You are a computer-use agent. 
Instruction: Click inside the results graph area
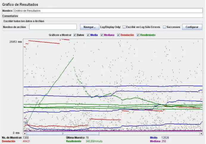pos(113,85)
